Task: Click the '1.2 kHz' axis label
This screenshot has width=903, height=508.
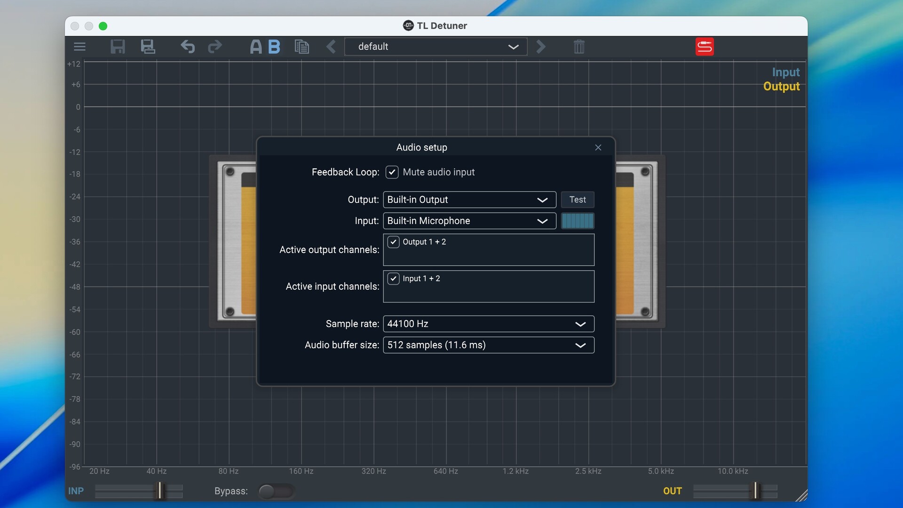Action: [515, 471]
